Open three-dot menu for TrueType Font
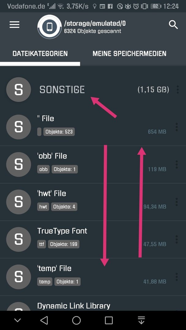The image size is (186, 330). point(177,240)
